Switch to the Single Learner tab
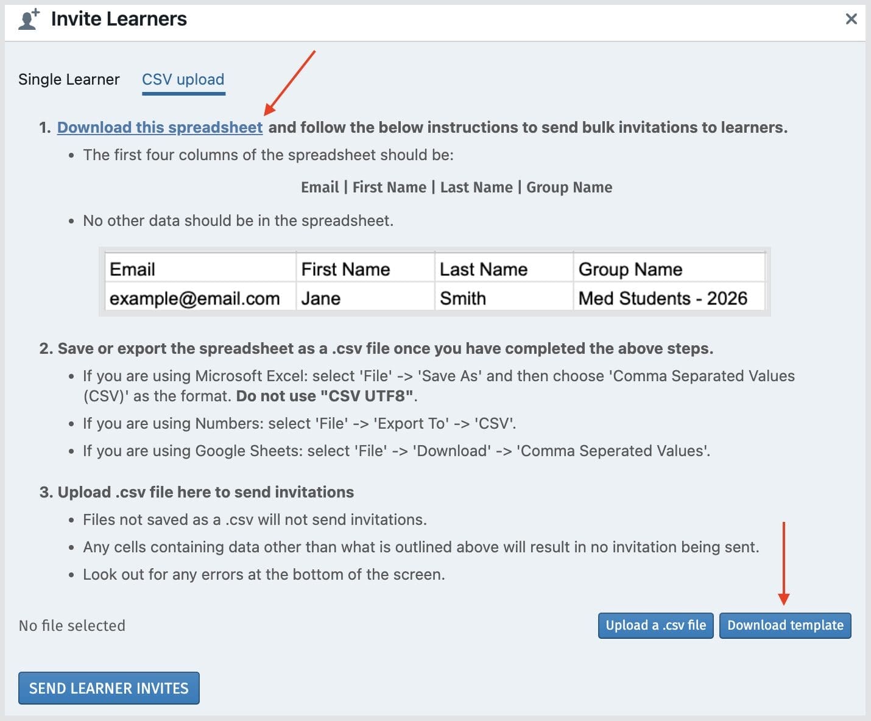This screenshot has width=871, height=721. (69, 80)
